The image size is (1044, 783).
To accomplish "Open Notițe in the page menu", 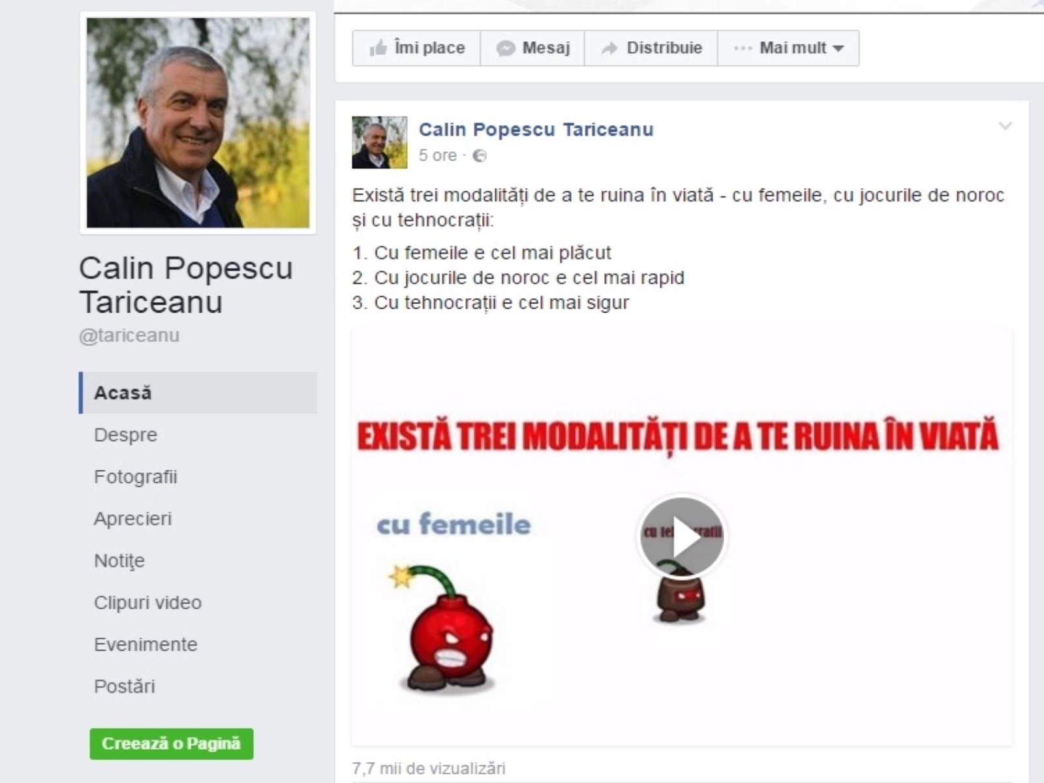I will 119,560.
